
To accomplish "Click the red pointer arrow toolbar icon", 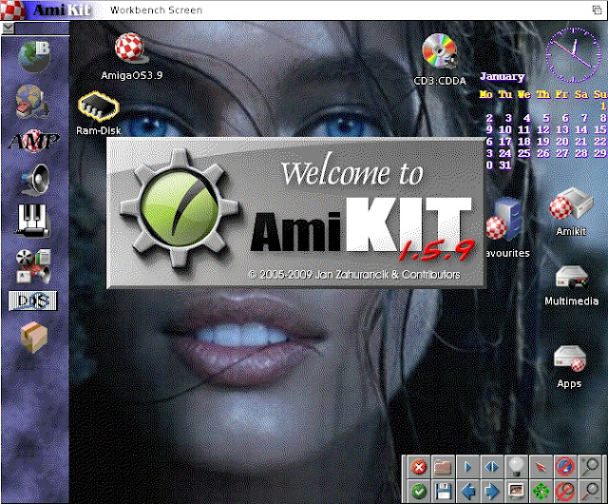I will [541, 467].
